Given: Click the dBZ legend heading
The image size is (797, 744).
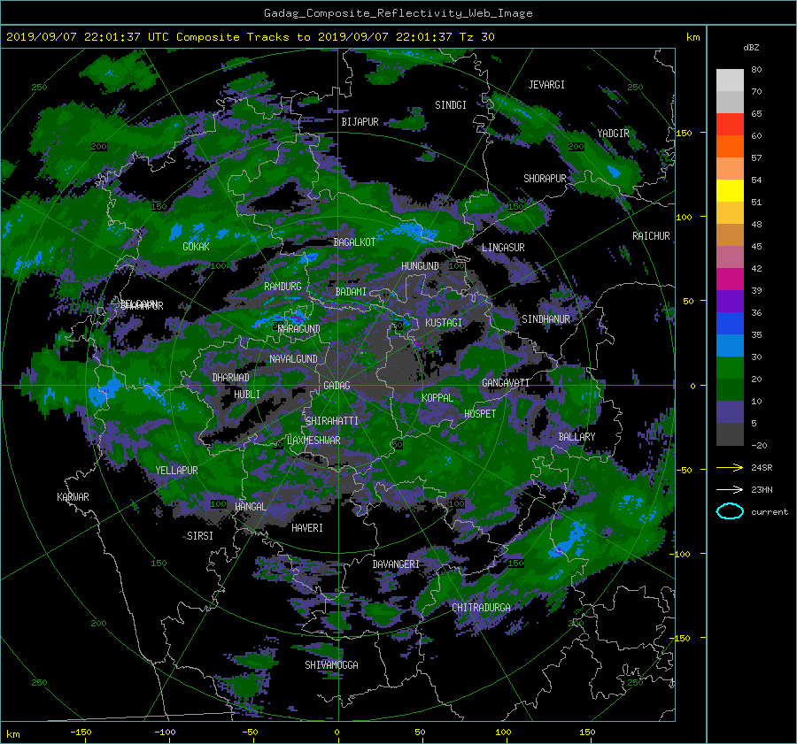Looking at the screenshot, I should pyautogui.click(x=751, y=48).
